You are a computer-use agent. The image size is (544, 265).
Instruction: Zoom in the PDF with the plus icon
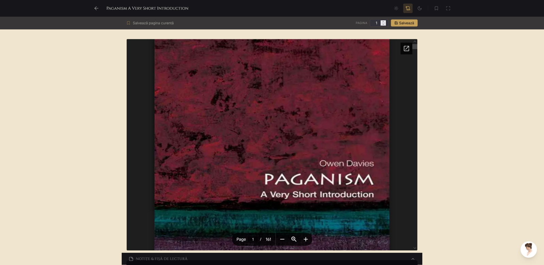(306, 239)
